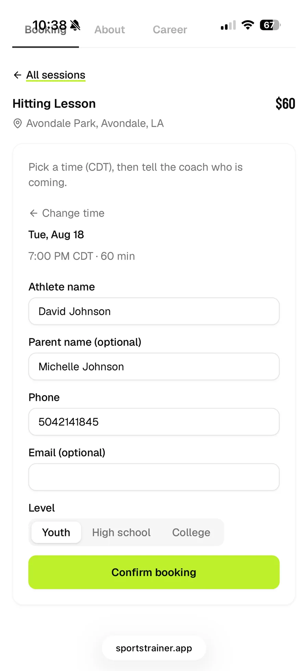Go back via the All sessions link
Viewport: 308px width, 671px height.
point(56,75)
